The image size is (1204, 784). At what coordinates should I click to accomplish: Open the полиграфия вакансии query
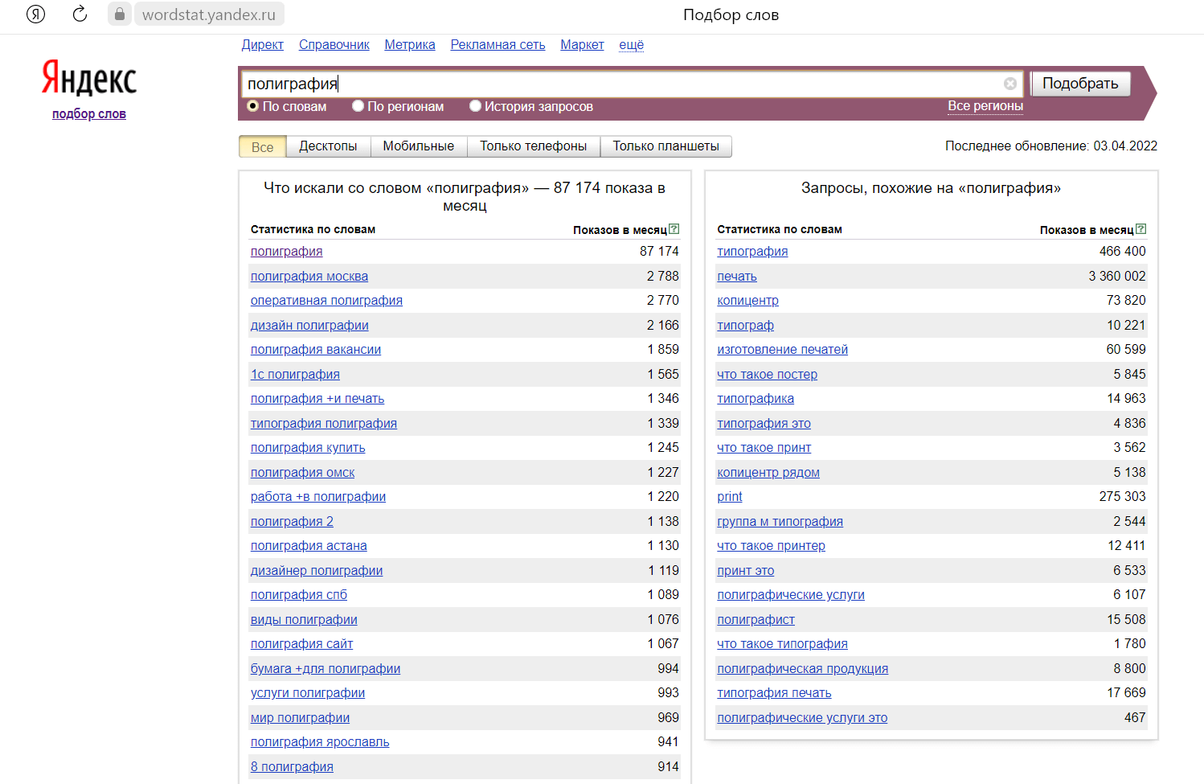pyautogui.click(x=316, y=350)
